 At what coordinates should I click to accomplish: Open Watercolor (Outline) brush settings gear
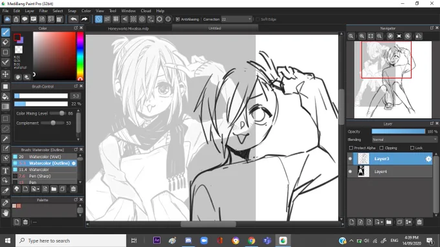74,163
